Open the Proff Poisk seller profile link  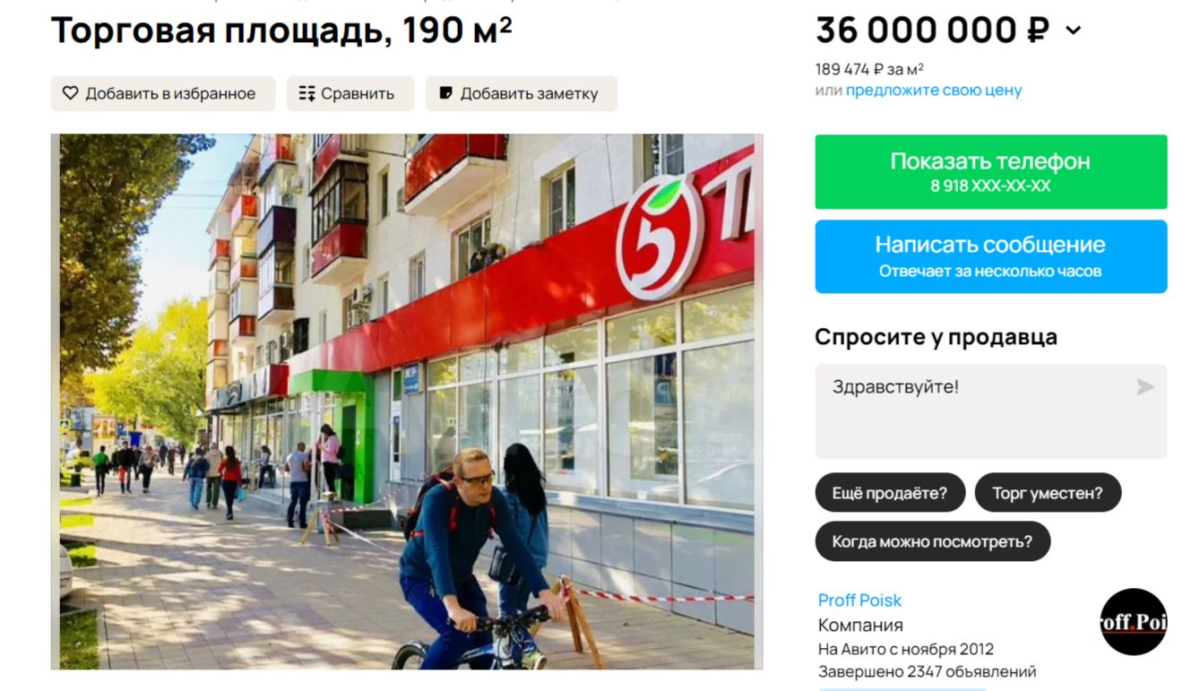click(859, 600)
